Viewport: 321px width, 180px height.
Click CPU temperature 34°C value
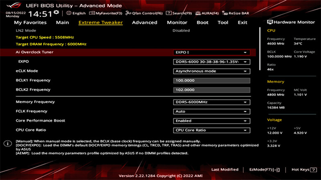pyautogui.click(x=298, y=44)
